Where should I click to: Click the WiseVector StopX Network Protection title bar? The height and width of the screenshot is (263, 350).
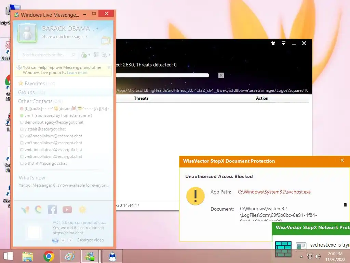(311, 228)
